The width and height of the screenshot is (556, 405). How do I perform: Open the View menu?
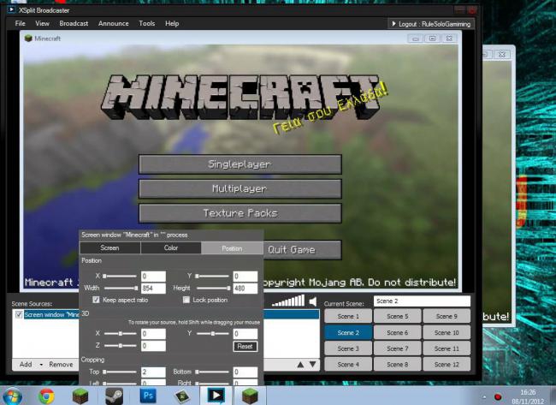(42, 23)
